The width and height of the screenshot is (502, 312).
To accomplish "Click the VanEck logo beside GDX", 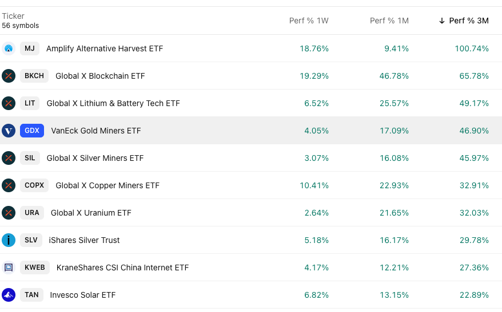I will point(8,131).
